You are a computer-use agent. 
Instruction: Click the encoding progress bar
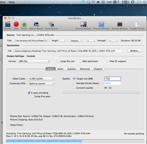pos(75,141)
